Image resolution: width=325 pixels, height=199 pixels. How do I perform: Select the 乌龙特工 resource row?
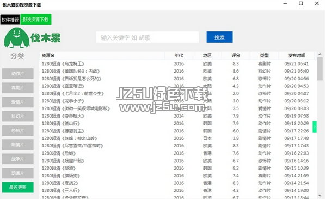pyautogui.click(x=178, y=64)
